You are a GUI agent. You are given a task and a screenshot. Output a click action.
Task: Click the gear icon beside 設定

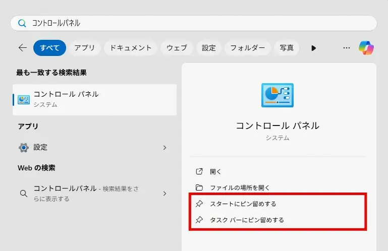pyautogui.click(x=24, y=148)
